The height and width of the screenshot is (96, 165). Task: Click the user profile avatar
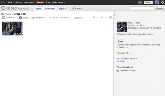coord(157,2)
